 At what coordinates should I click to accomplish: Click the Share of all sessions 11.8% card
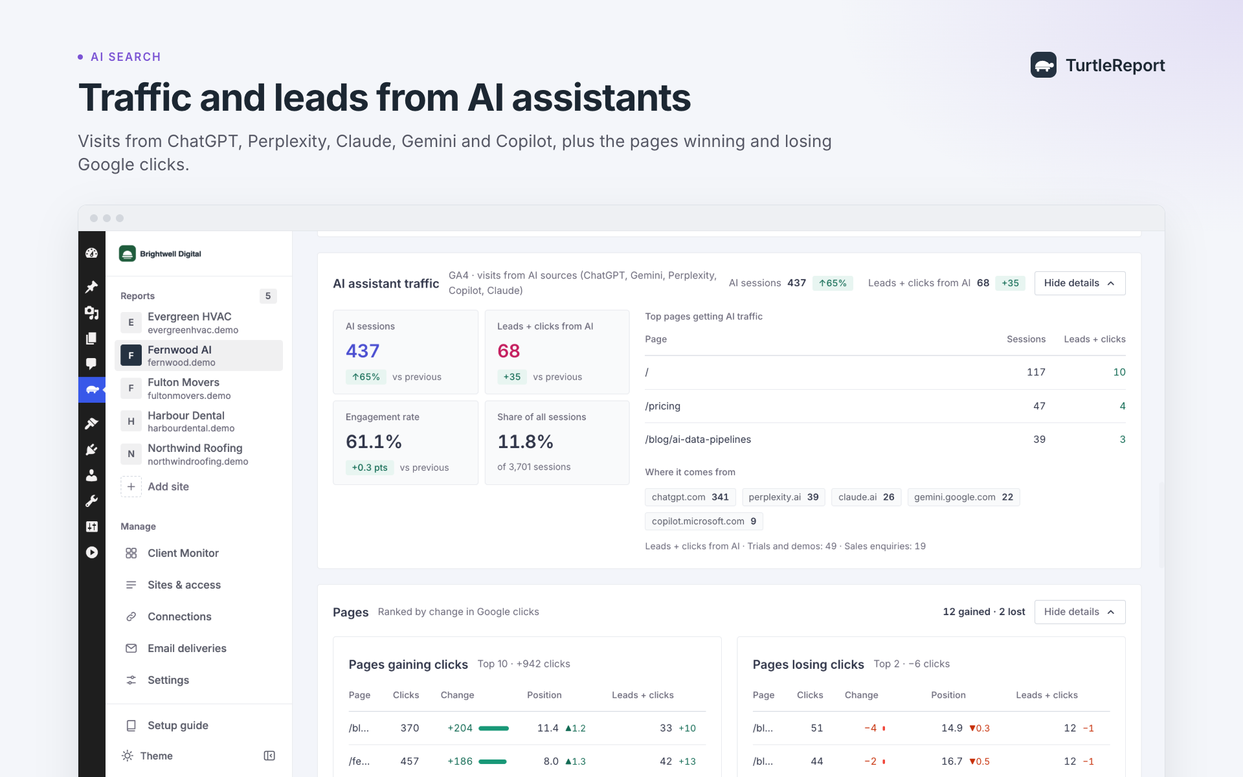[557, 443]
